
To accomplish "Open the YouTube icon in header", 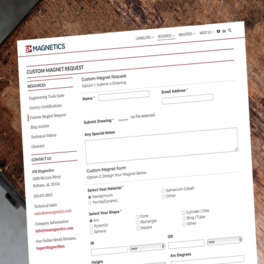I will (218, 32).
